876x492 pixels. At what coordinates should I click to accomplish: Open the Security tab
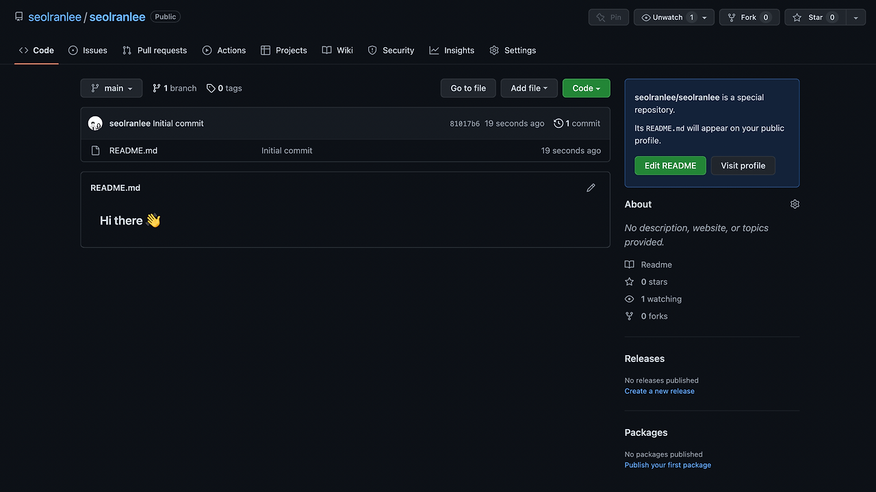click(x=391, y=51)
